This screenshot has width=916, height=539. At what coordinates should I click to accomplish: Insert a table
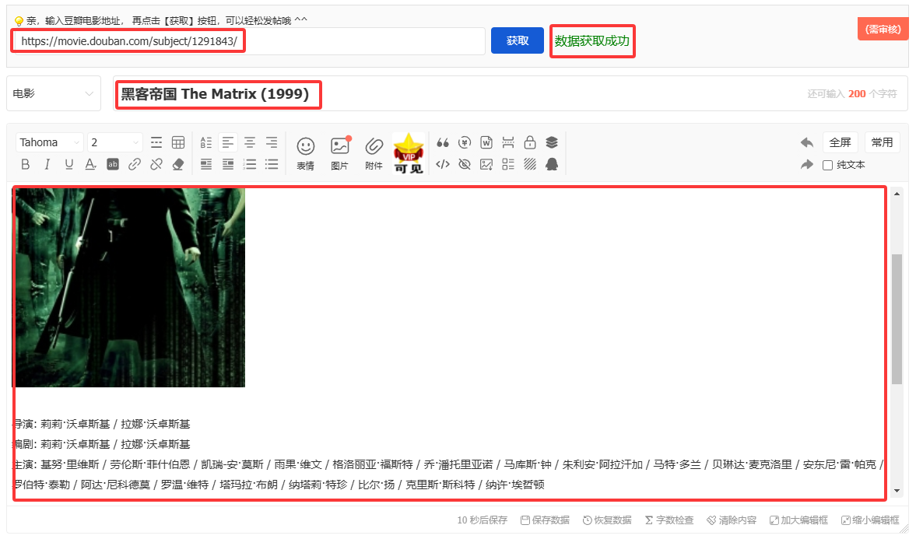[x=178, y=142]
